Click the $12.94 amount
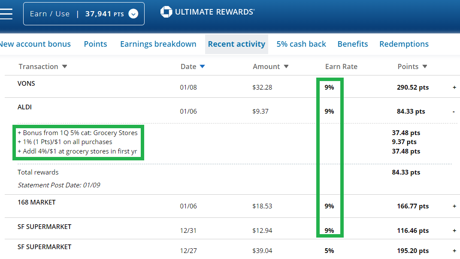 point(262,231)
